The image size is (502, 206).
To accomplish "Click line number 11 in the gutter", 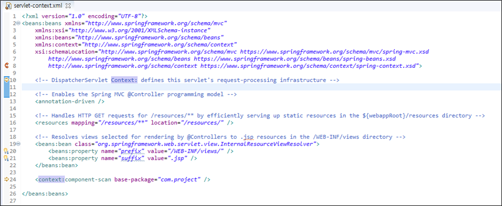I will coord(13,87).
